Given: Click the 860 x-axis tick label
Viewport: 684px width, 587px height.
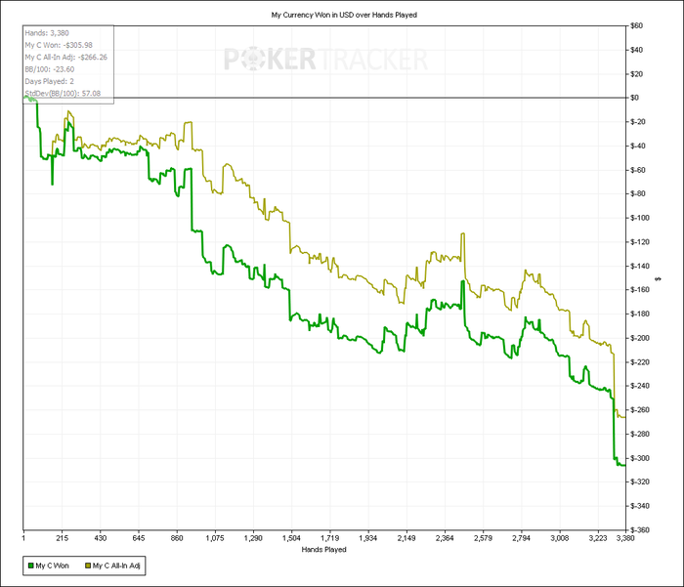Looking at the screenshot, I should coord(177,538).
